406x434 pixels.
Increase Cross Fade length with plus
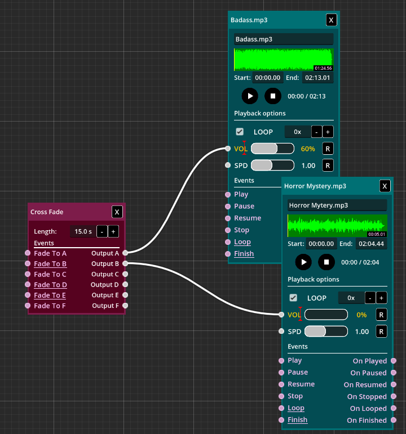113,231
